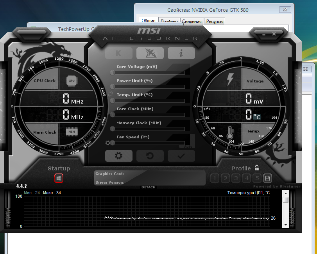Toggle the link icon beside Temp. Limit
The image size is (317, 254).
pyautogui.click(x=110, y=94)
